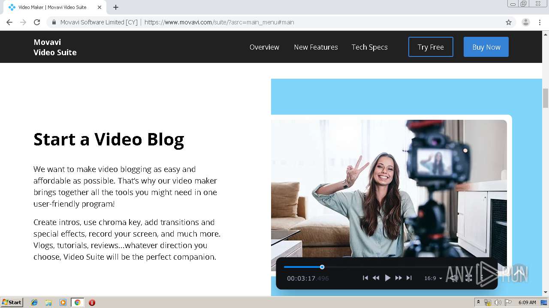Click the scrollbar up arrow
The height and width of the screenshot is (308, 549).
(546, 34)
